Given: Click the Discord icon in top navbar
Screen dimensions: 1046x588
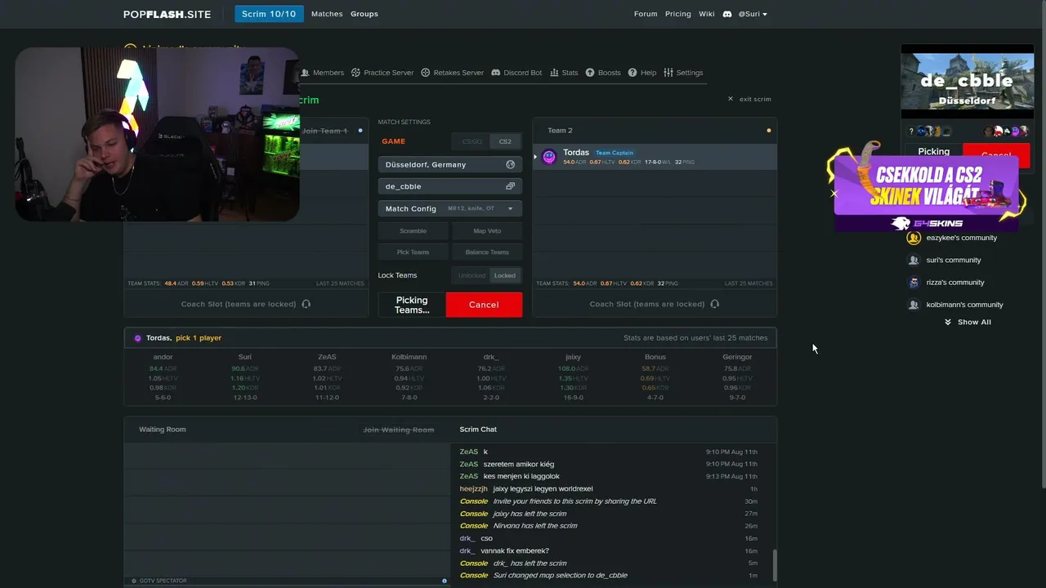Looking at the screenshot, I should (726, 14).
